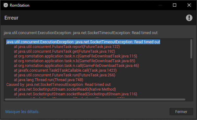Click the FutureTask.get(FutureTask.java:192) line

(64, 51)
